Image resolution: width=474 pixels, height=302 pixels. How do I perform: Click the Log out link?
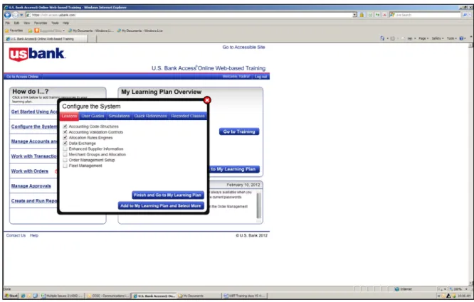pos(260,77)
